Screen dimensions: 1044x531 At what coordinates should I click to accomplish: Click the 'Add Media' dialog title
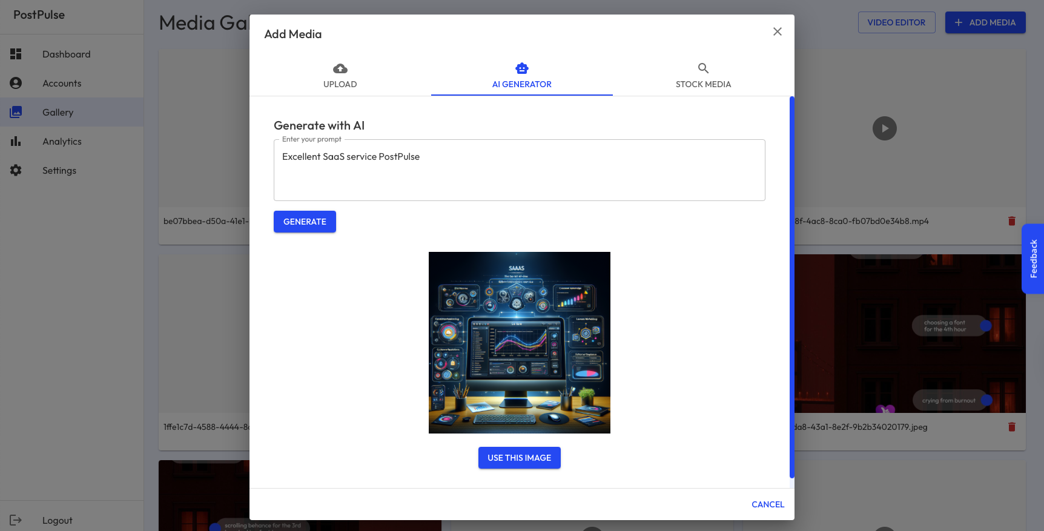[293, 34]
